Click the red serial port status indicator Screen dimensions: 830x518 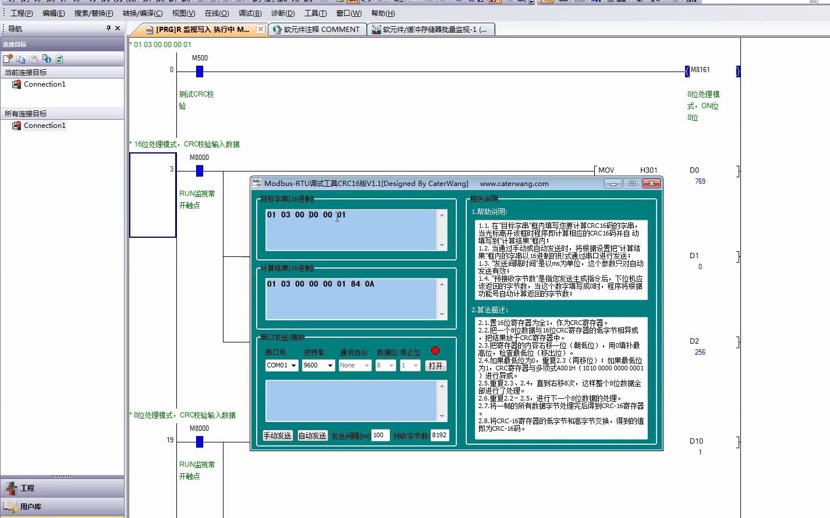[x=435, y=351]
